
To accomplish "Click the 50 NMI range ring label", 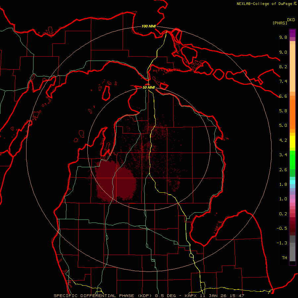I will tap(149, 88).
